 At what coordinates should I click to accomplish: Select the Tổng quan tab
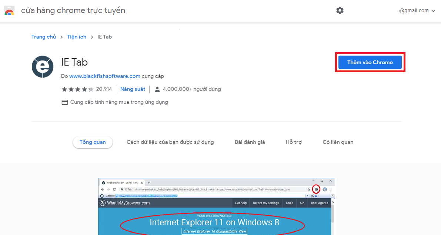pyautogui.click(x=93, y=142)
